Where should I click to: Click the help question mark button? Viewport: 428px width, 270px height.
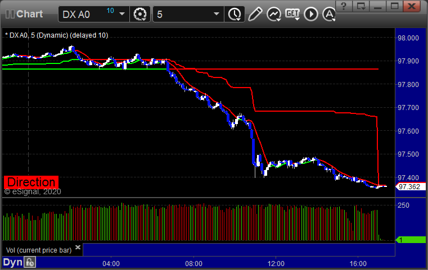pyautogui.click(x=344, y=6)
